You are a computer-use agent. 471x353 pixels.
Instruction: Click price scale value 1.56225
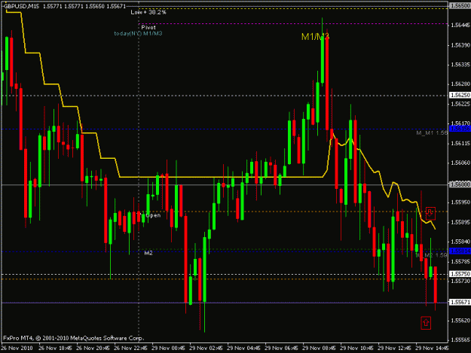[460, 104]
